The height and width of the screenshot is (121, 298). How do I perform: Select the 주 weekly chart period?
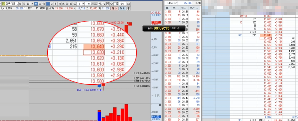pos(24,4)
